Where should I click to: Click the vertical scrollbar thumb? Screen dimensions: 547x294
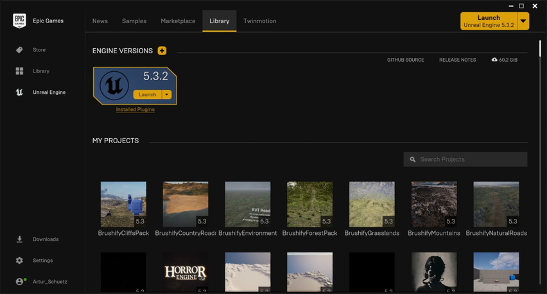pos(540,49)
